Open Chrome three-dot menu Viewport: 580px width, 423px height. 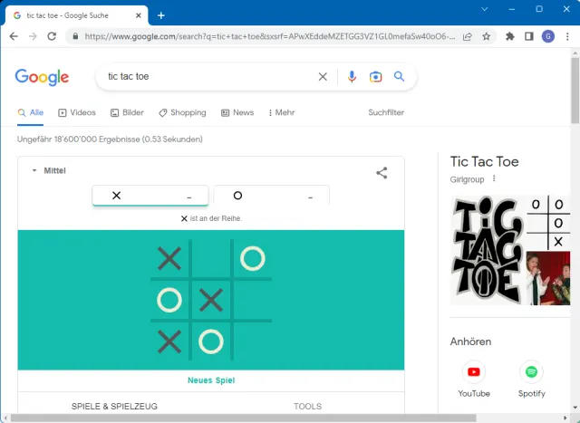(x=567, y=36)
